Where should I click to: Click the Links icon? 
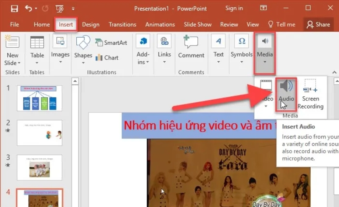point(164,41)
